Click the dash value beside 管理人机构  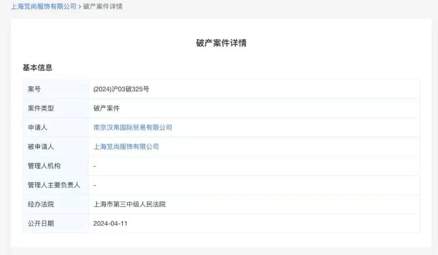click(94, 166)
